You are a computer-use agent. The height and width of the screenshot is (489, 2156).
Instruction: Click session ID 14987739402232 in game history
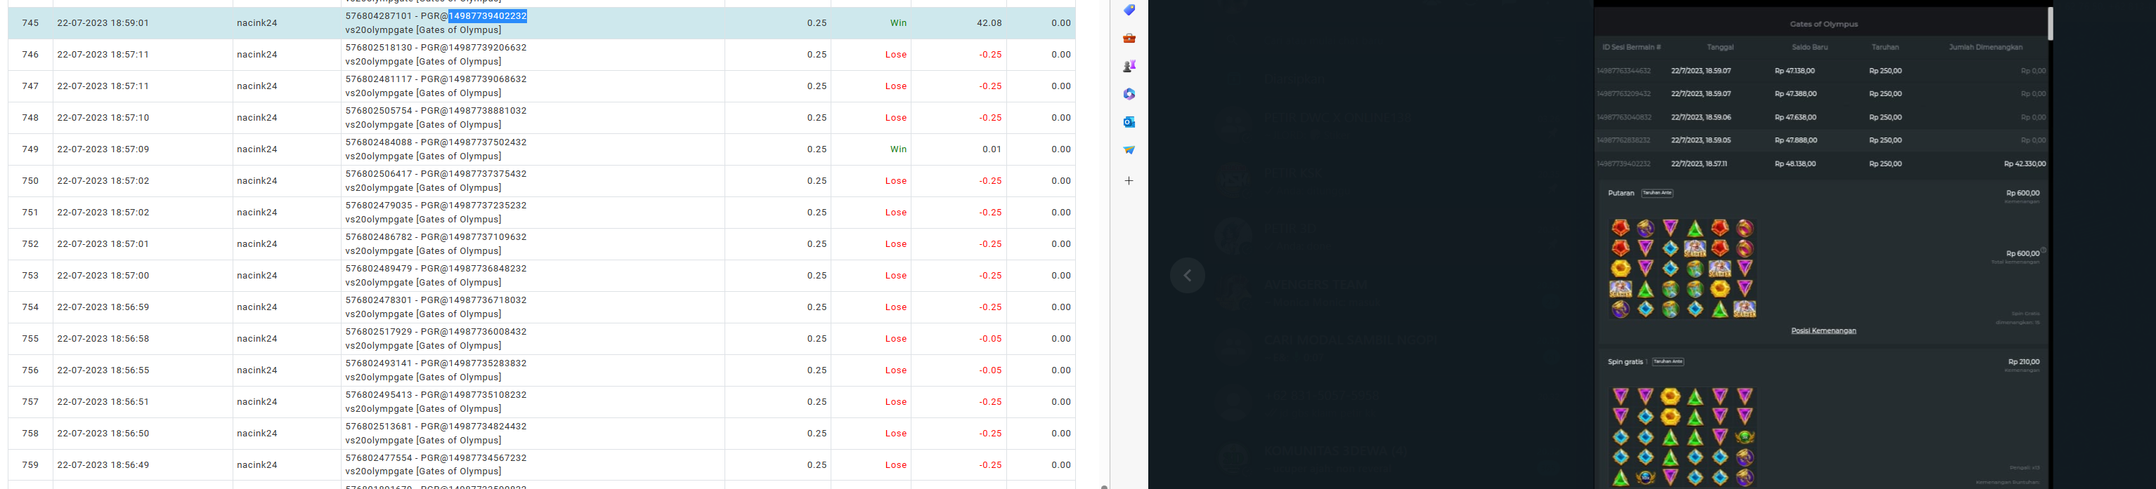(x=1624, y=164)
